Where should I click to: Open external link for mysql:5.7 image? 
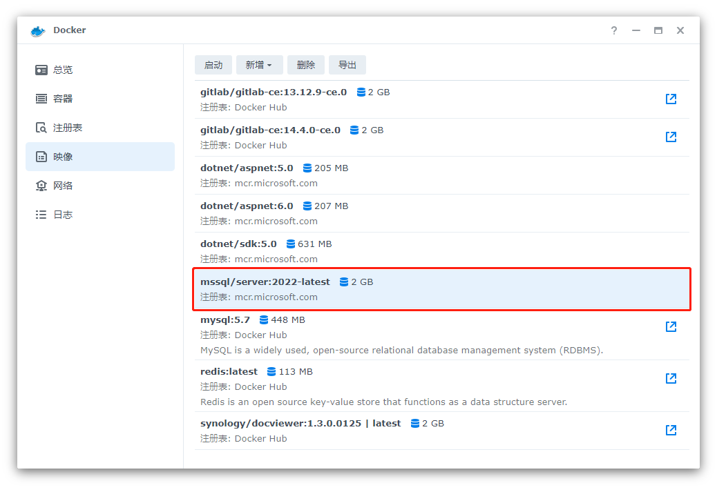point(671,327)
